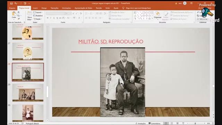Select slide 28 thumbnail
Viewport: 222px width, 125px height.
pos(28,72)
